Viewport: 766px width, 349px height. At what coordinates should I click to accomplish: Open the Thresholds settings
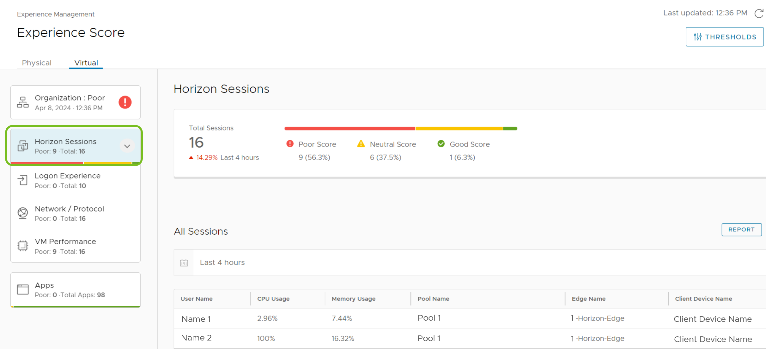pos(725,37)
